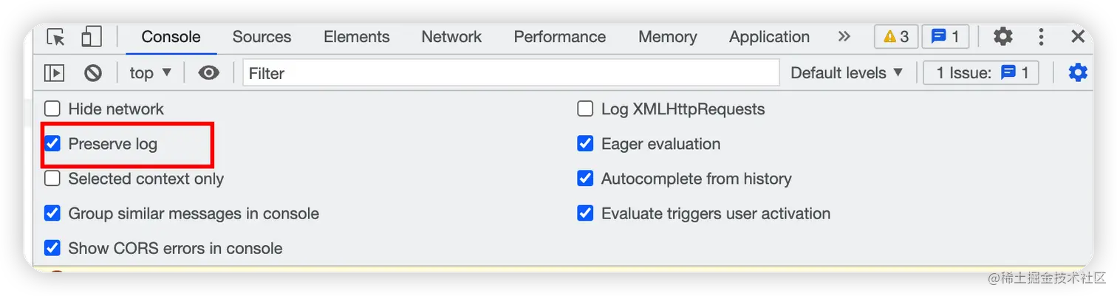Toggle the device toolbar icon
Screen dimensions: 1117x296
point(91,37)
